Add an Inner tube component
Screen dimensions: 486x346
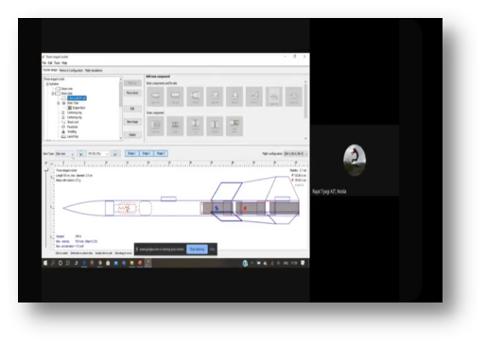pos(155,126)
